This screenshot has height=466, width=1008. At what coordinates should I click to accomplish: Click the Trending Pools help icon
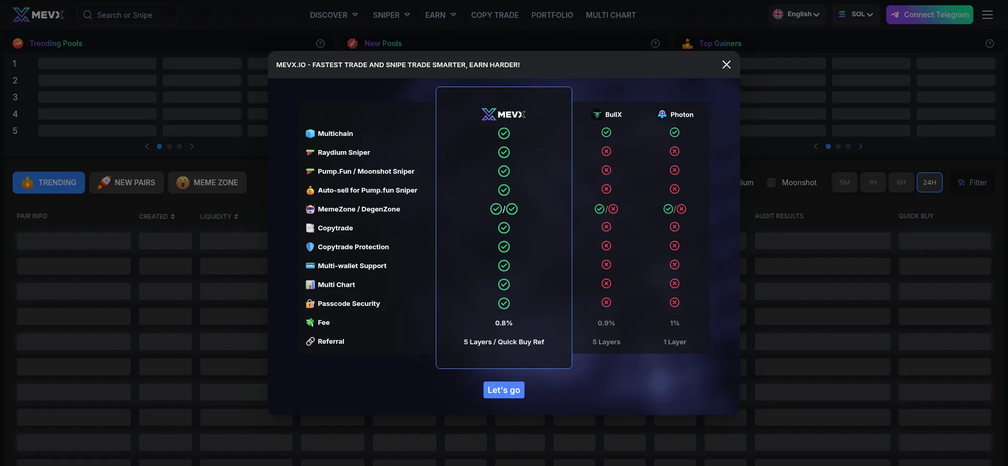point(320,44)
